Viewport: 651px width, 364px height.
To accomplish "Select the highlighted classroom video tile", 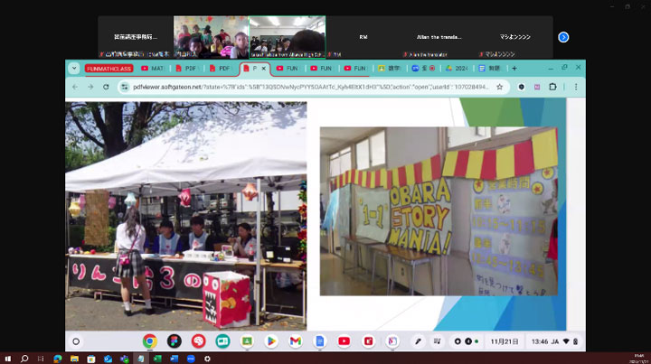I will coord(288,37).
